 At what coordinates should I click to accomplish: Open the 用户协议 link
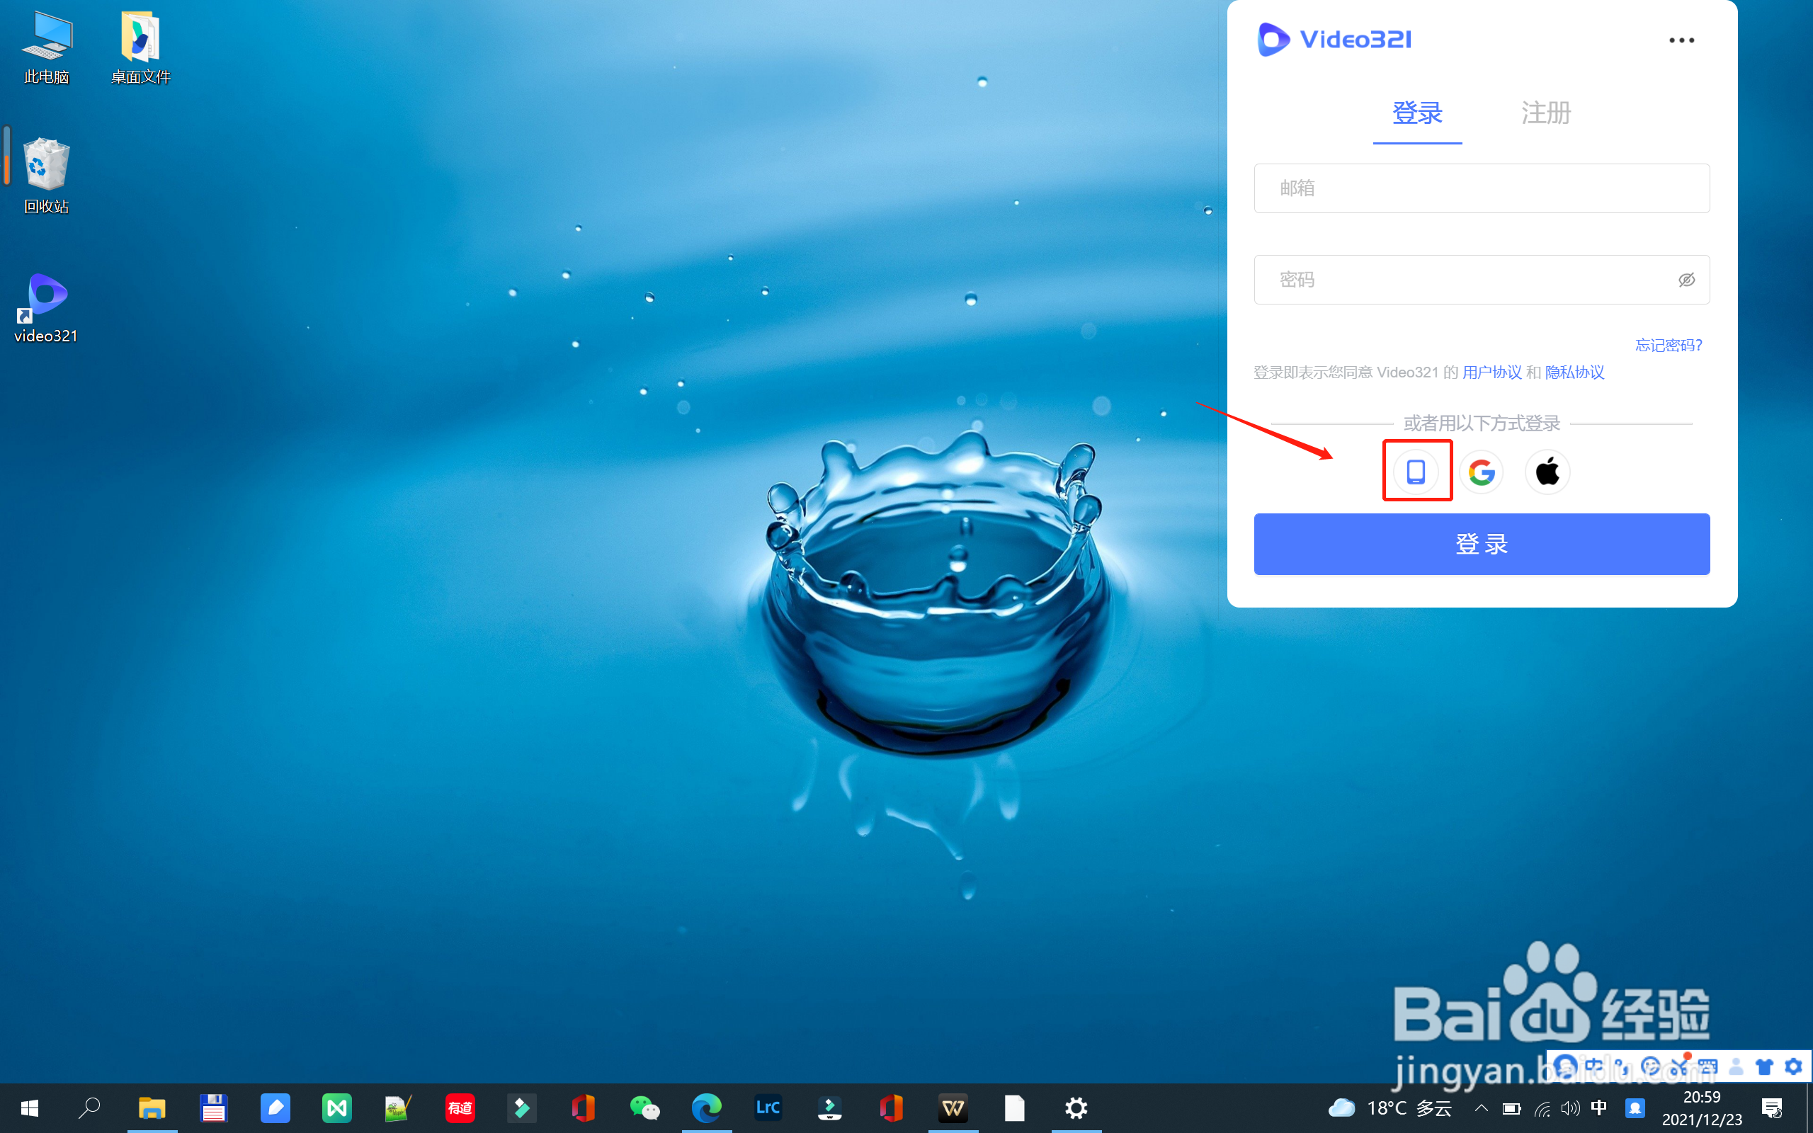coord(1491,372)
